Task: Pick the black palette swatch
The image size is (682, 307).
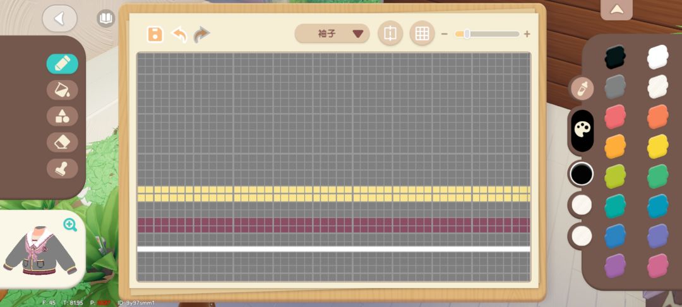Action: tap(615, 57)
